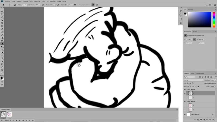Click the layer style fx icon at panel bottom

click(198, 120)
